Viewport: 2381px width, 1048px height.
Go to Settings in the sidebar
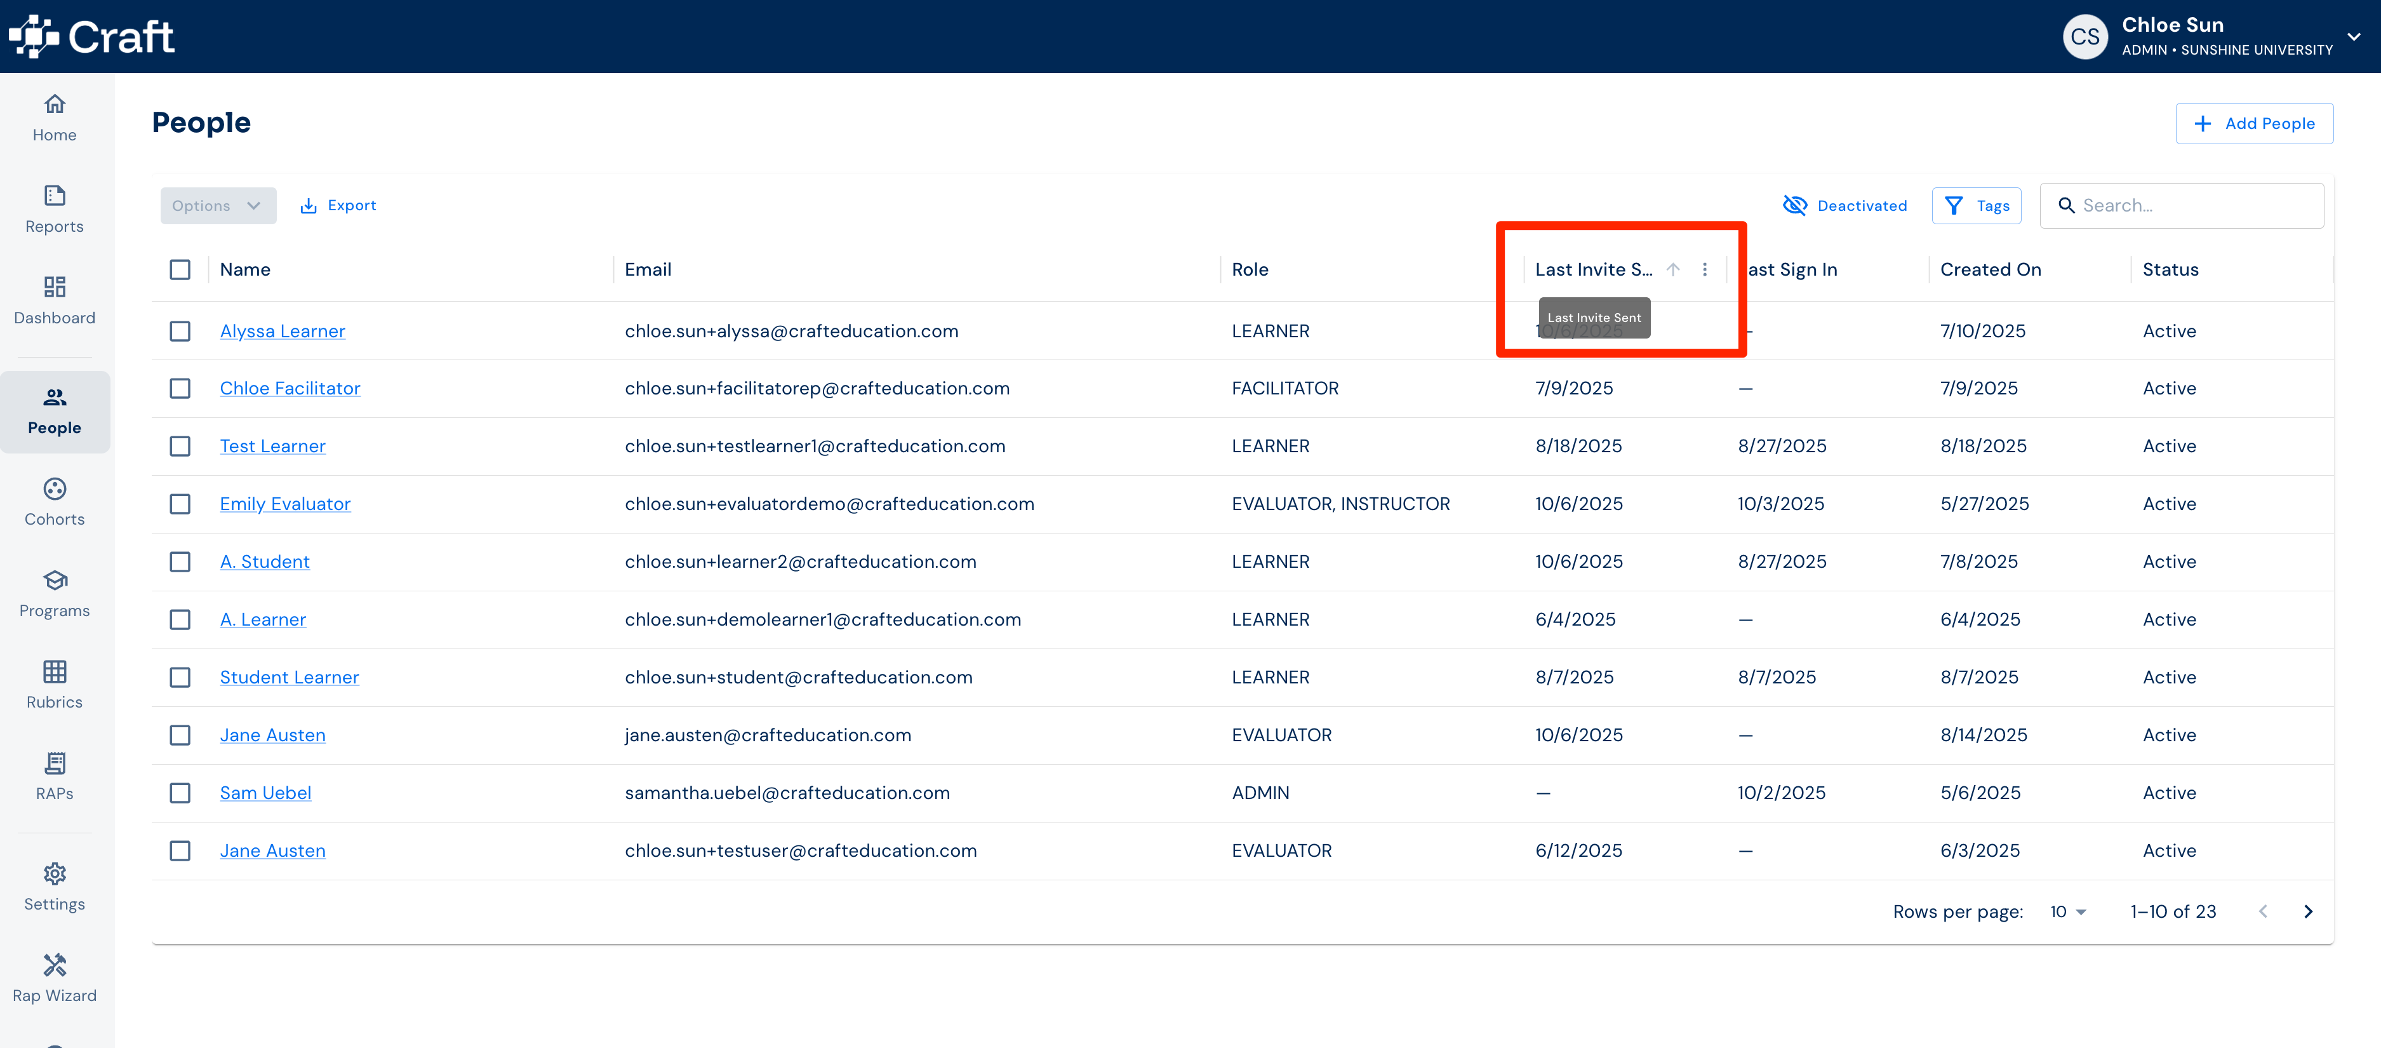click(55, 887)
